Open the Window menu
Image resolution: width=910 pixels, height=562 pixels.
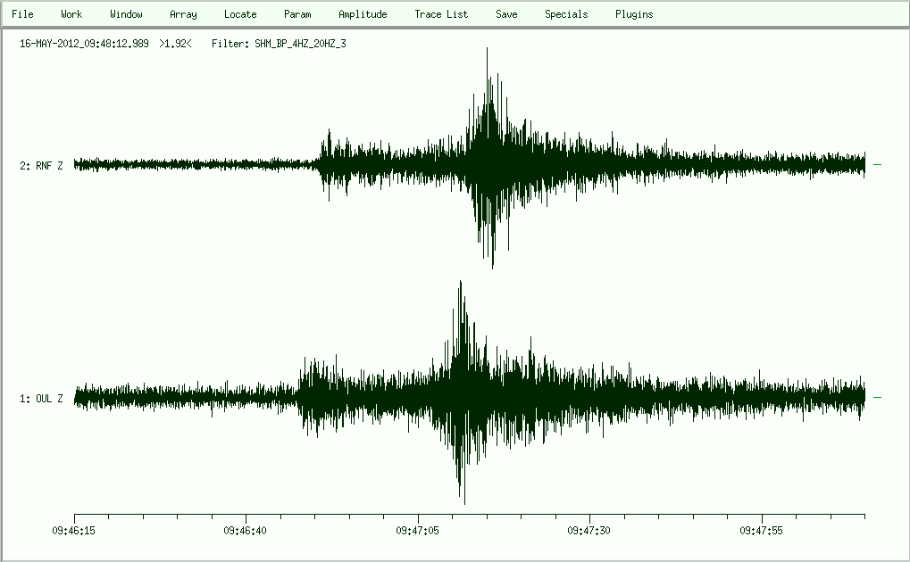point(126,14)
